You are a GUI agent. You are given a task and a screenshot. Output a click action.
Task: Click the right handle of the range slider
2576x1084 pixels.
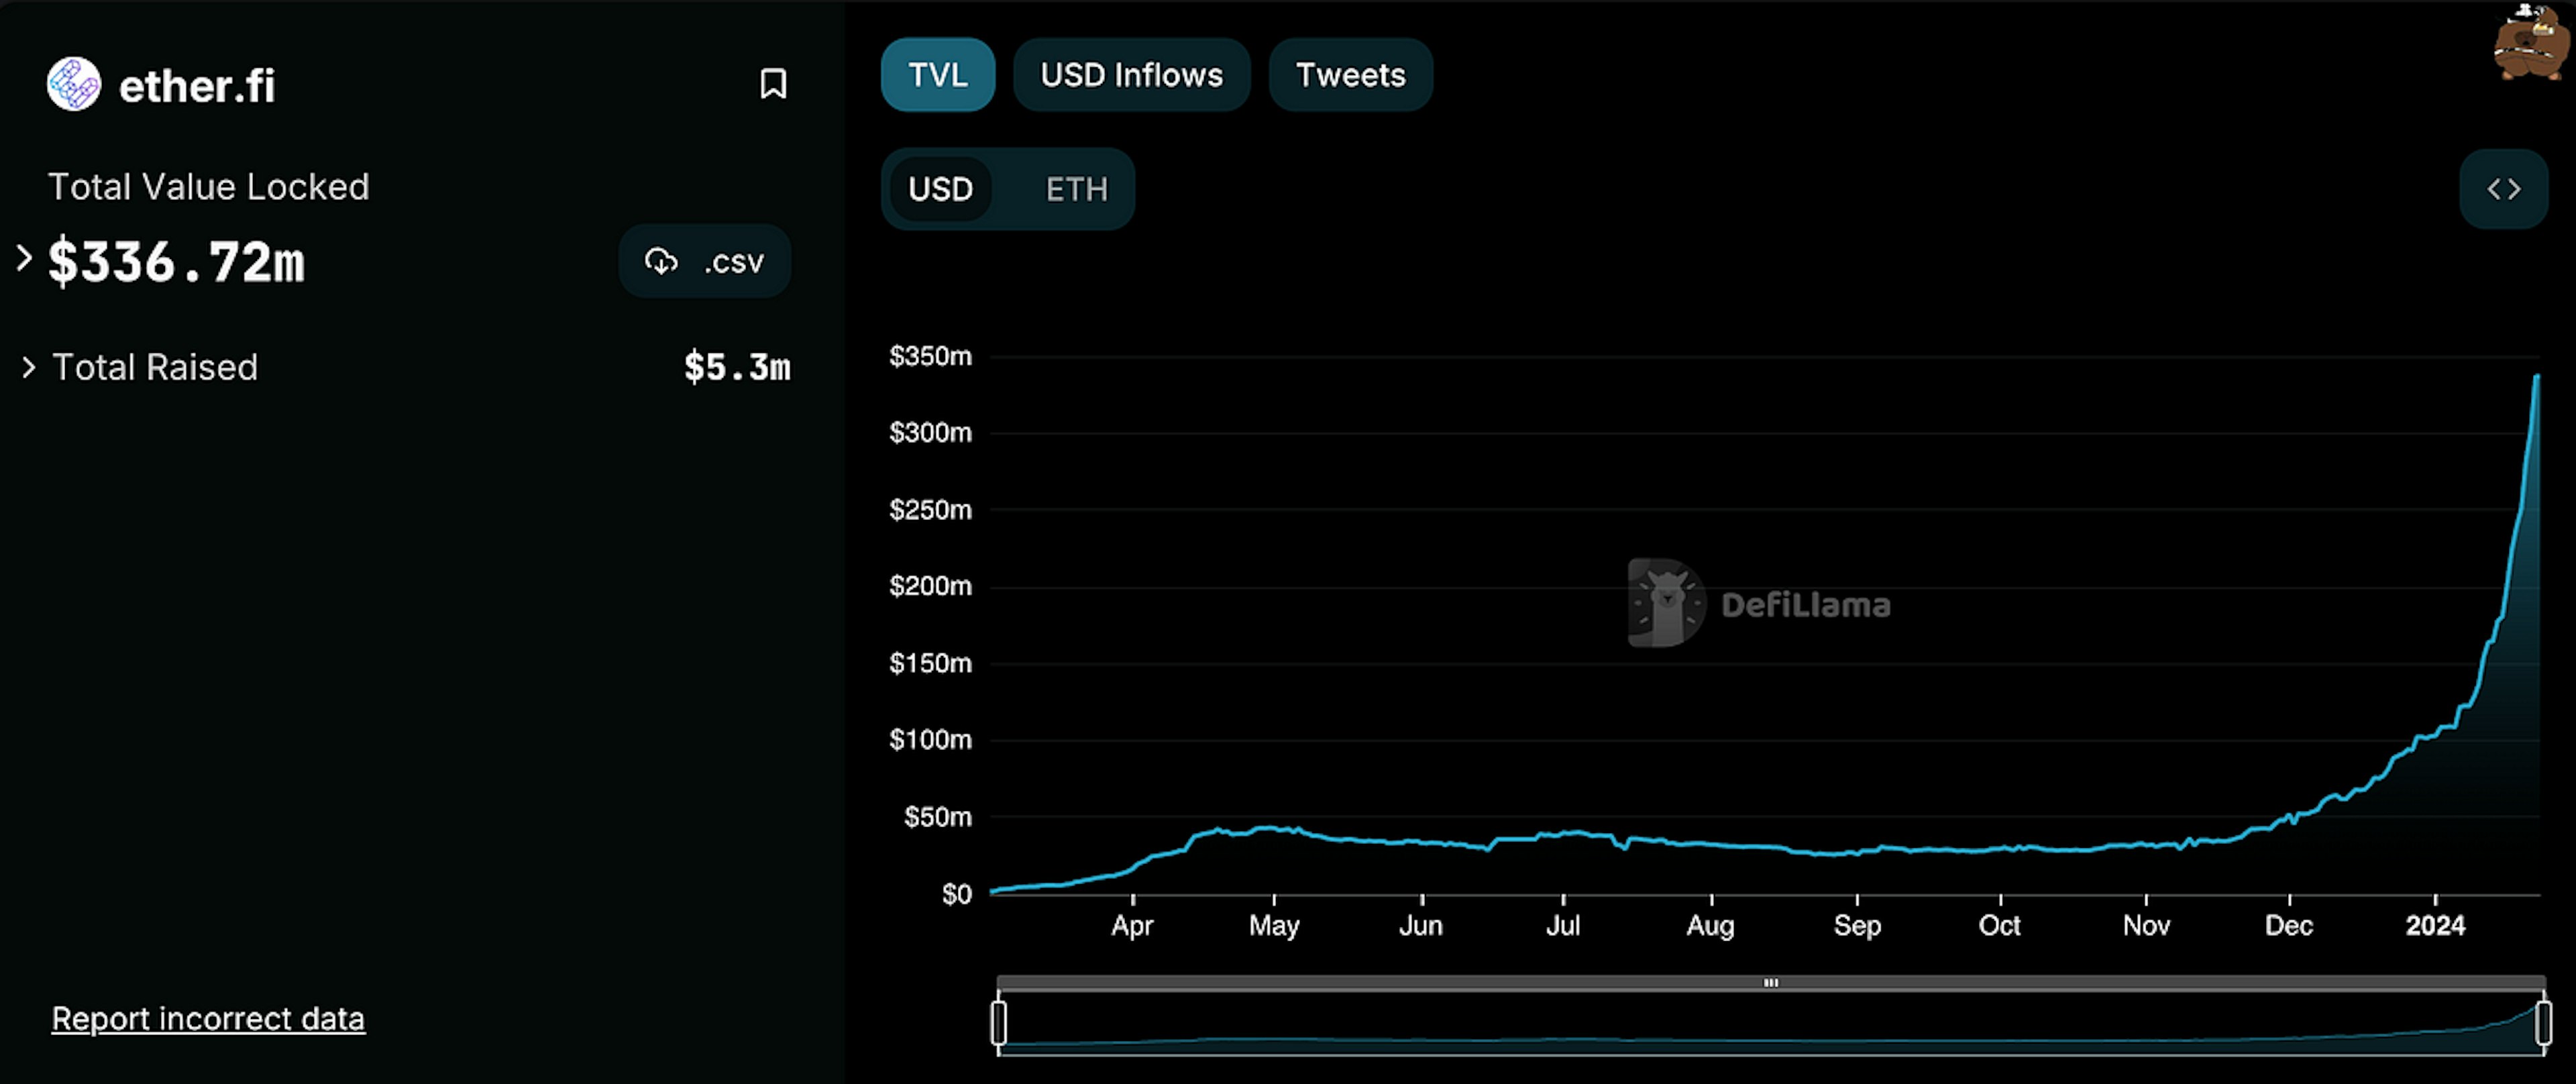pos(2543,1022)
